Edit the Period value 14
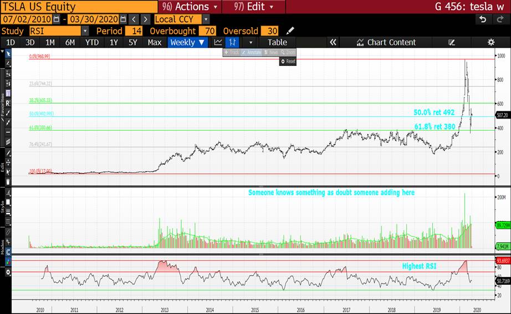This screenshot has height=314, width=511. coord(134,31)
